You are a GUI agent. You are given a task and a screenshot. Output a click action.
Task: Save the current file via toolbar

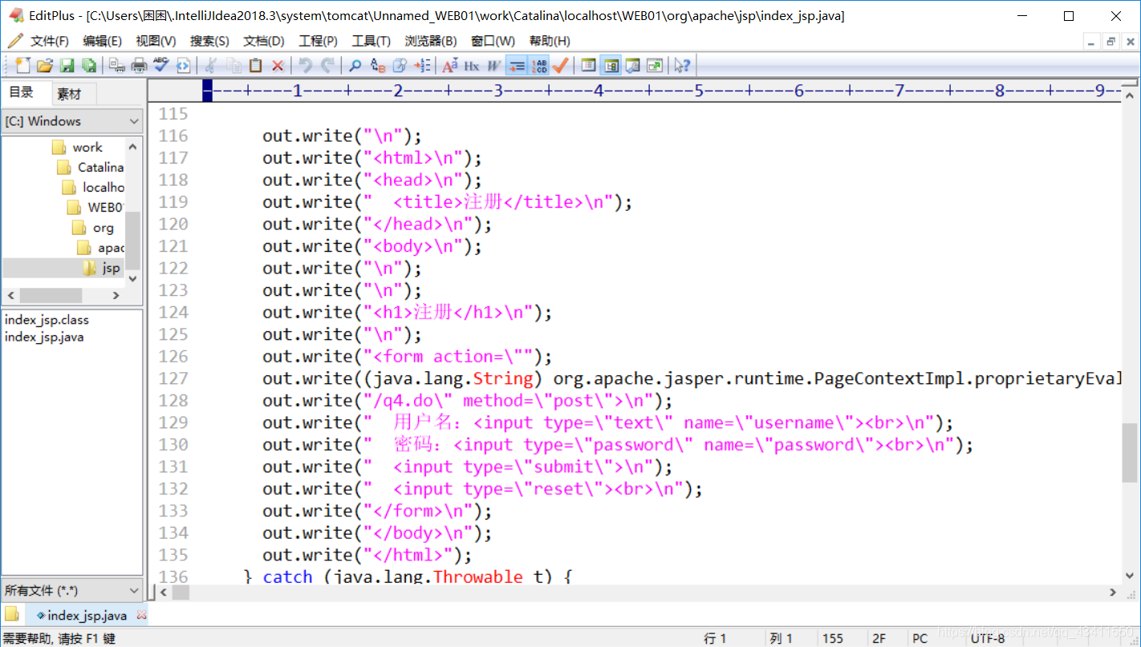[x=67, y=66]
